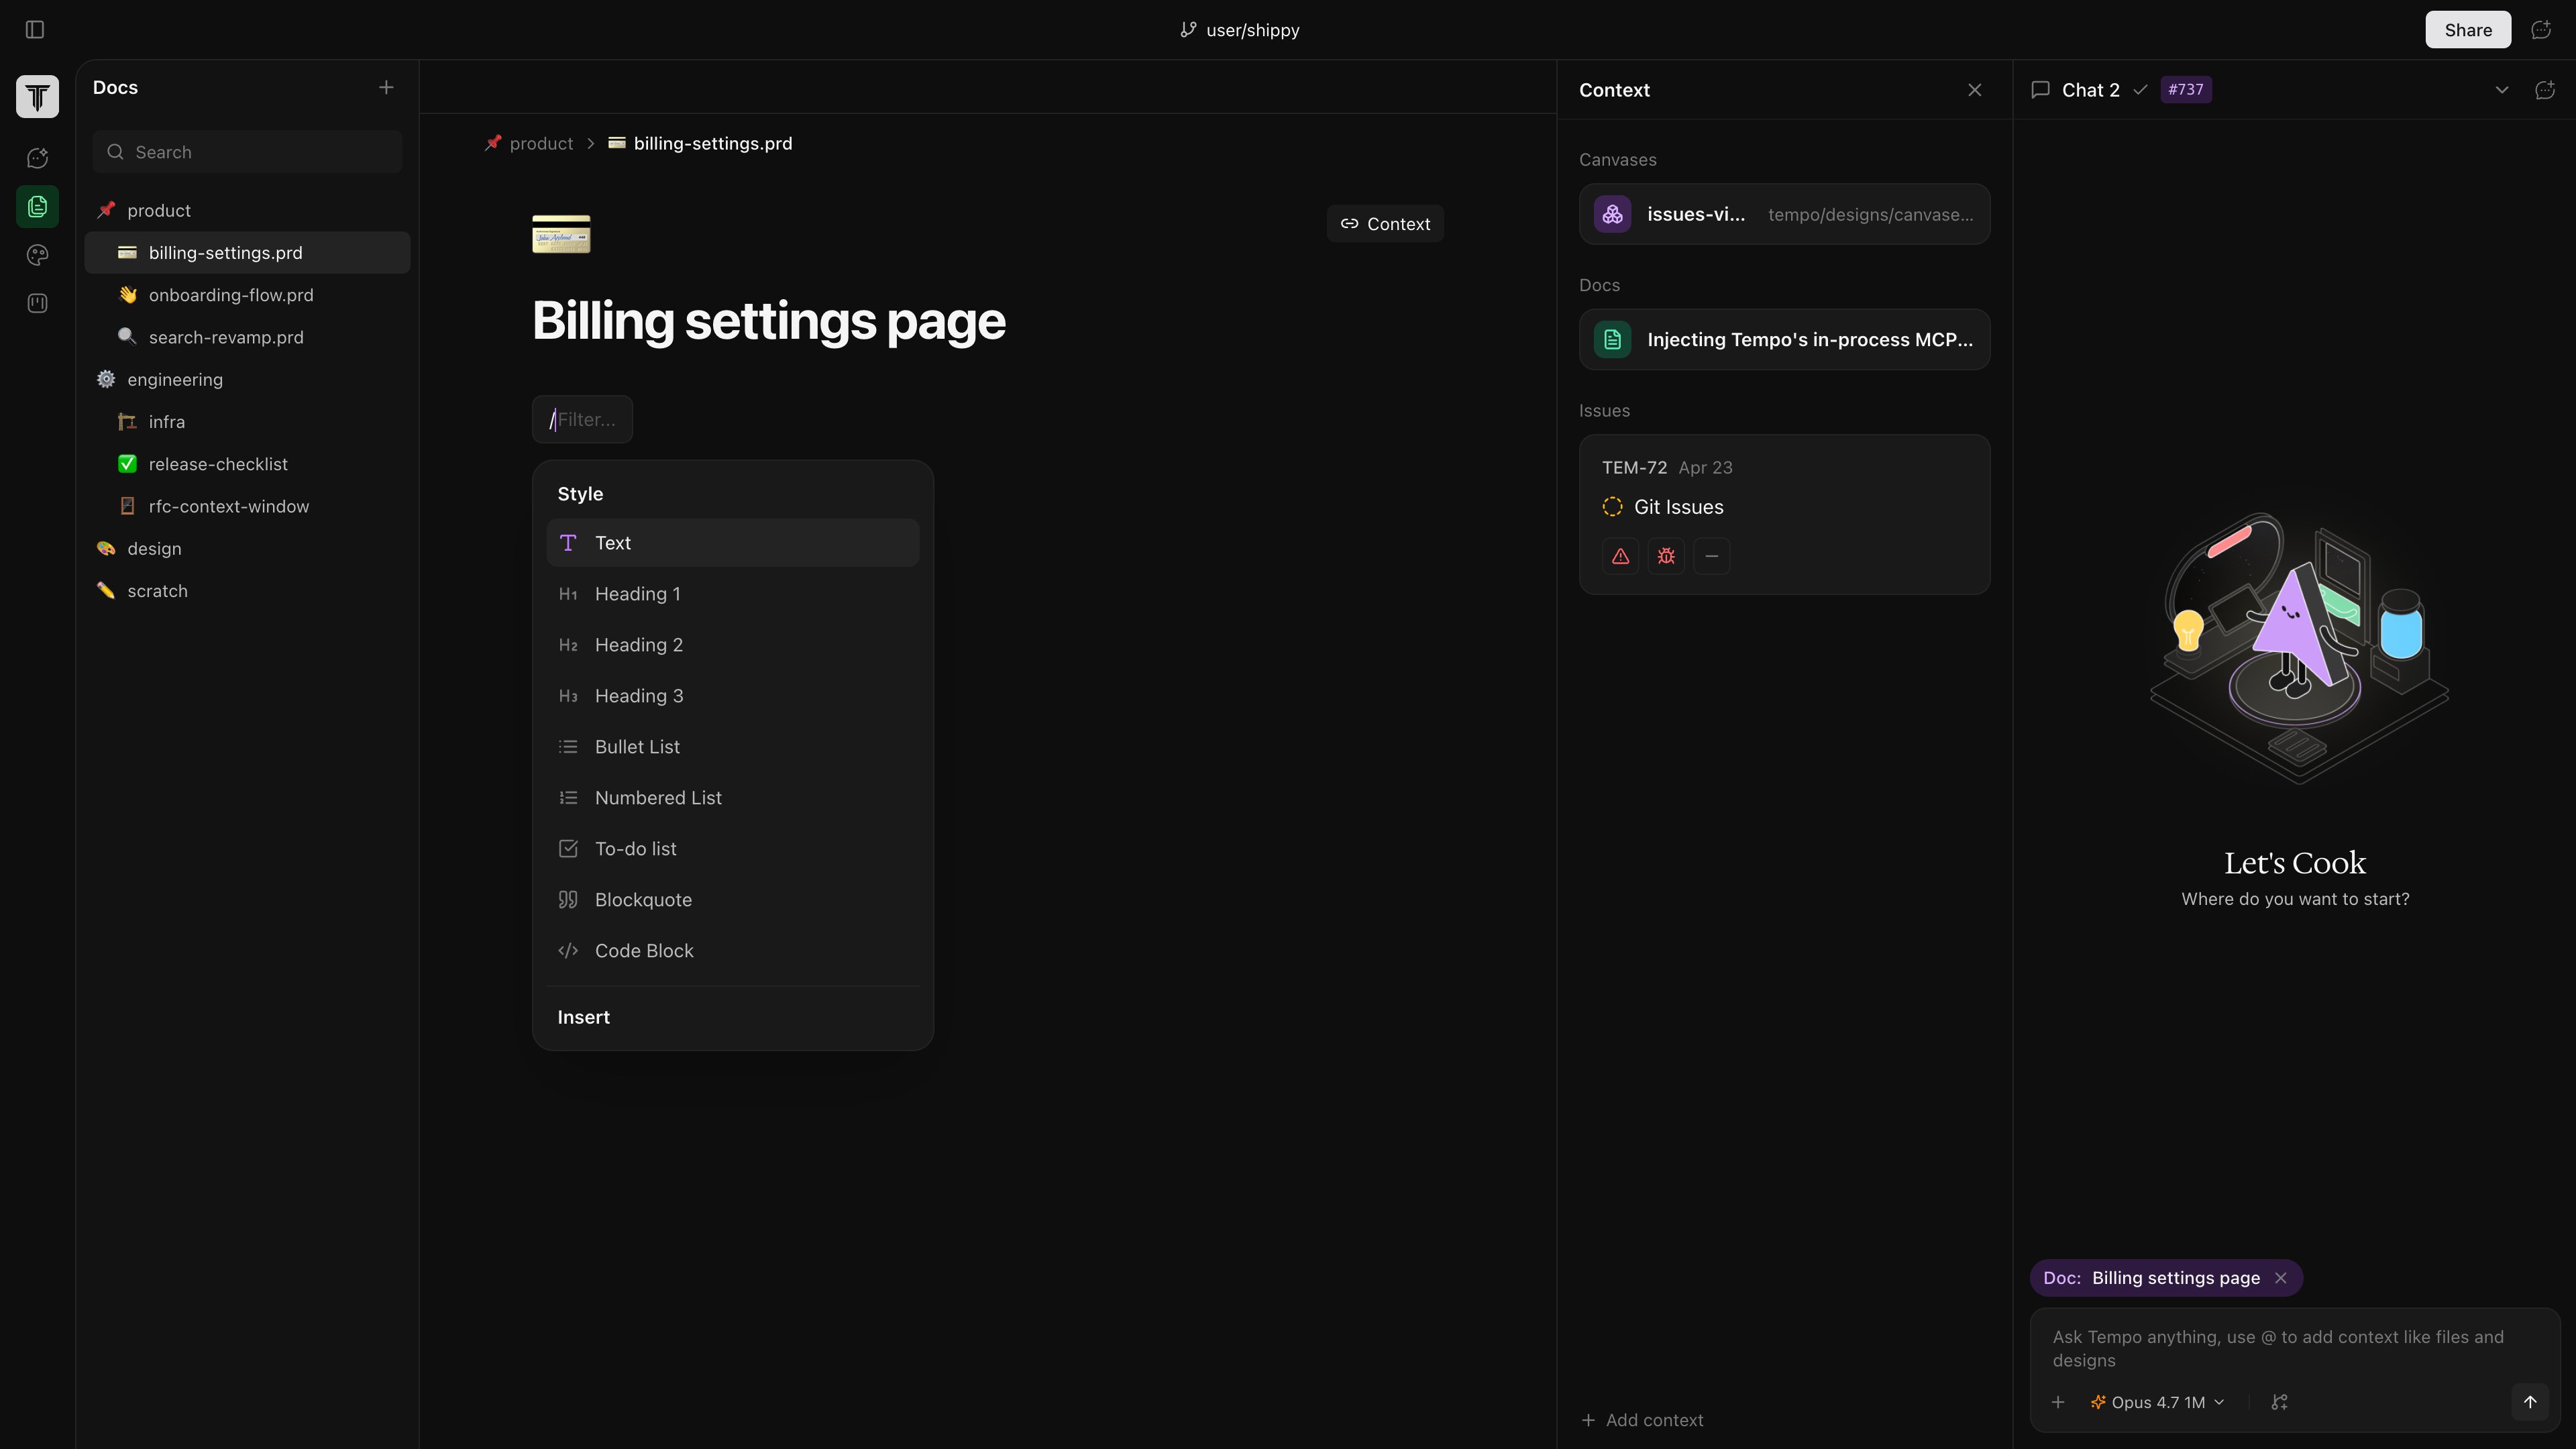Choose Bullet List in slash menu
2576x1449 pixels.
pyautogui.click(x=733, y=747)
